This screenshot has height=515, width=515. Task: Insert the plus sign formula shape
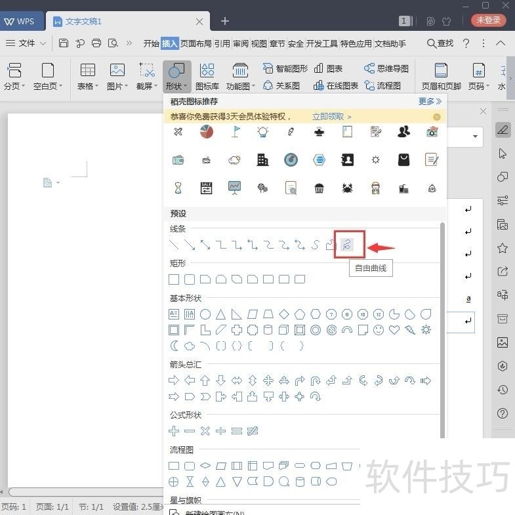[x=174, y=431]
